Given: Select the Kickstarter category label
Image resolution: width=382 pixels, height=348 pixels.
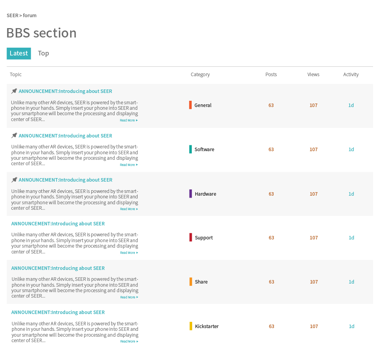Looking at the screenshot, I should tap(207, 326).
